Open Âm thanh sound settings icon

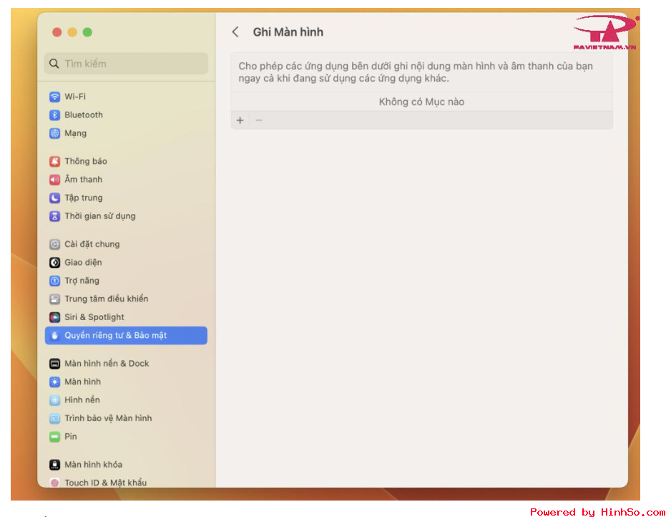click(54, 180)
